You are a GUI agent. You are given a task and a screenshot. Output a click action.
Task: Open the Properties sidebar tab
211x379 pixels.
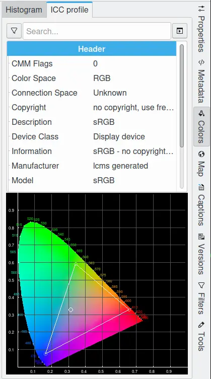click(201, 29)
